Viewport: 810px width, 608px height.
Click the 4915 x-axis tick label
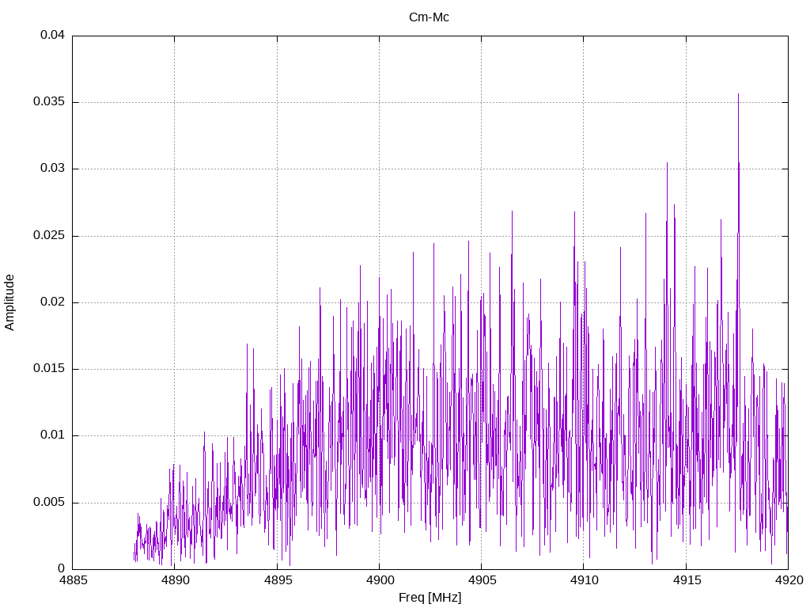686,580
